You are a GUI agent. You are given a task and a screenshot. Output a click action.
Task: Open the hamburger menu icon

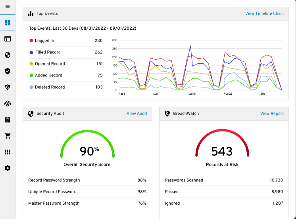8,7
